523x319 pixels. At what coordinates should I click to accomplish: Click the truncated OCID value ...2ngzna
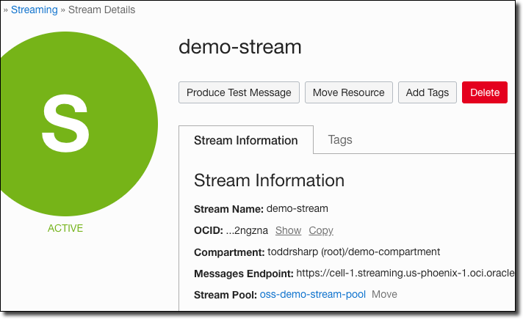tap(247, 230)
